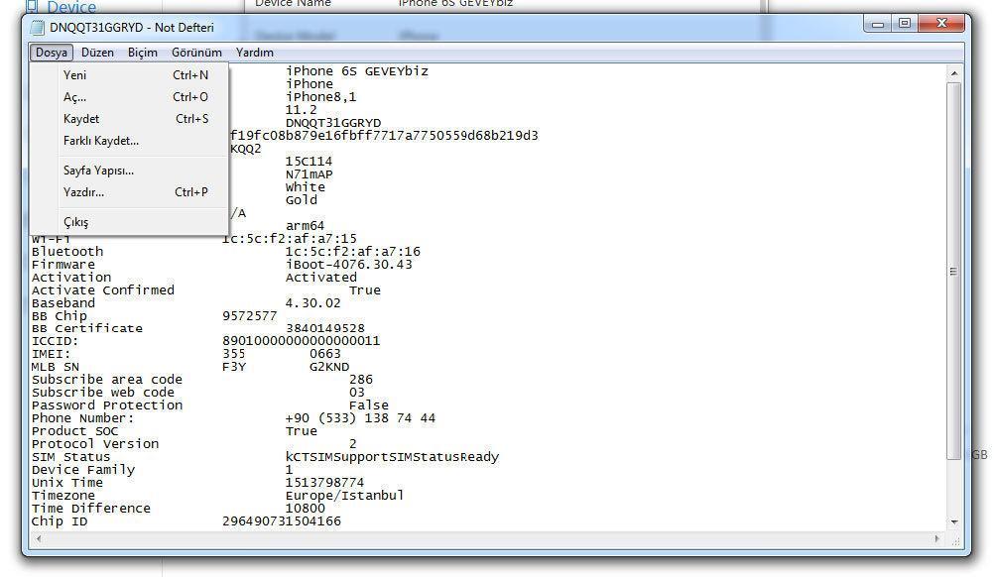Screen dimensions: 994x577
Task: Choose Kaydet to save the file
Action: [x=129, y=118]
